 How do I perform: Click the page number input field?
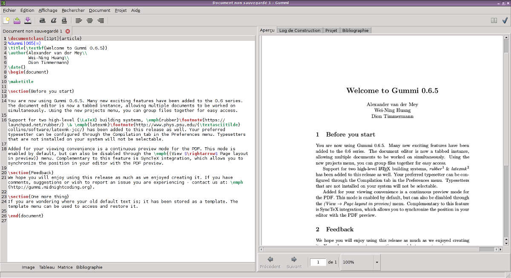coord(318,262)
